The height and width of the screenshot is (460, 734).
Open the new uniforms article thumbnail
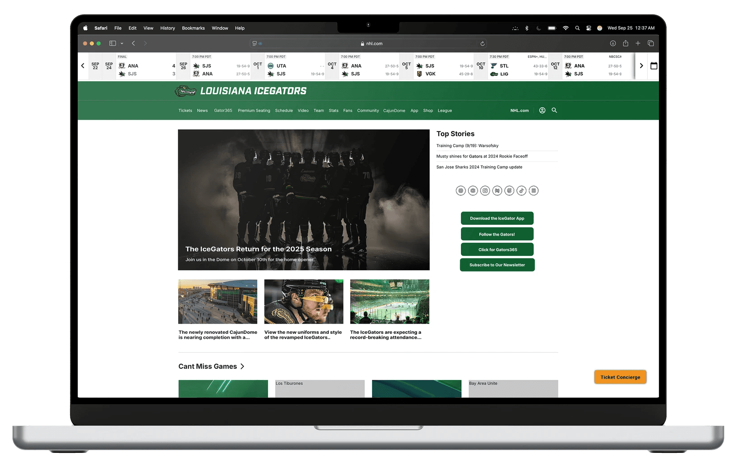click(303, 302)
